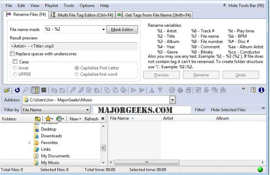Click the blue circular refresh arrow icon
Image resolution: width=270 pixels, height=175 pixels.
pos(17,90)
